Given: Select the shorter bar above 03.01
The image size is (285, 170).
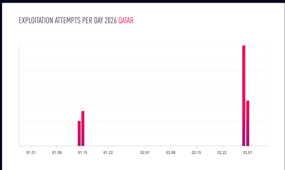Looking at the screenshot, I should click(248, 123).
